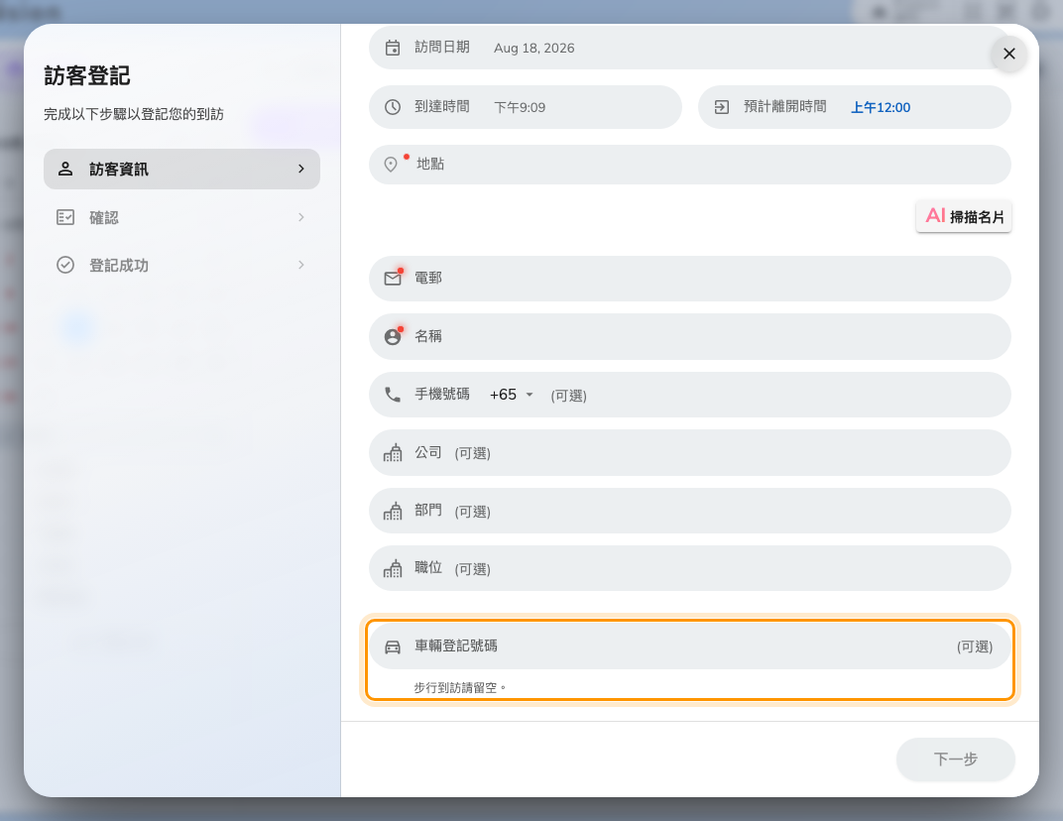The image size is (1063, 821).
Task: Click the building icon beside 職位
Action: tap(393, 568)
